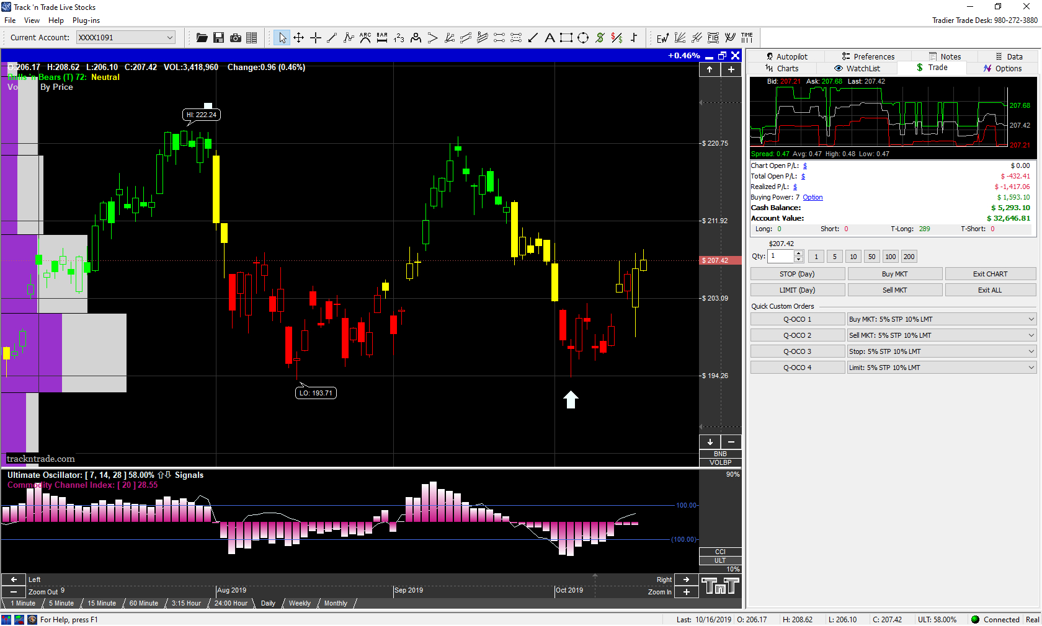This screenshot has height=626, width=1042.
Task: Choose the text annotation 'A' tool
Action: [550, 38]
